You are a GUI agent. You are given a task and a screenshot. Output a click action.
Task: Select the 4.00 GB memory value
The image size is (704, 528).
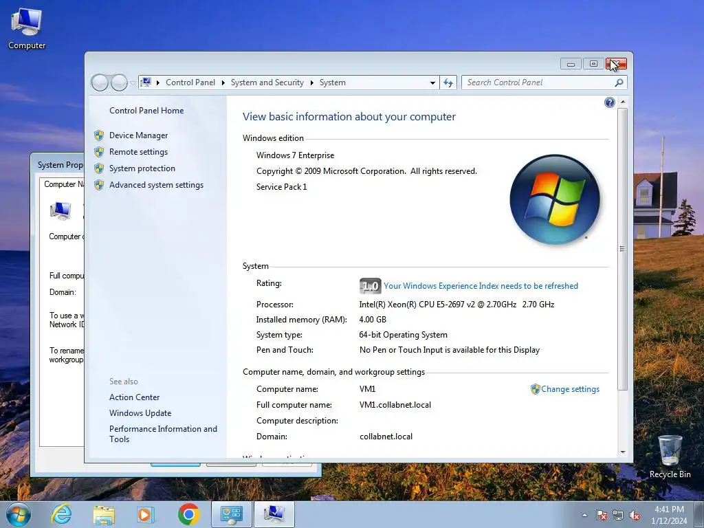tap(373, 320)
